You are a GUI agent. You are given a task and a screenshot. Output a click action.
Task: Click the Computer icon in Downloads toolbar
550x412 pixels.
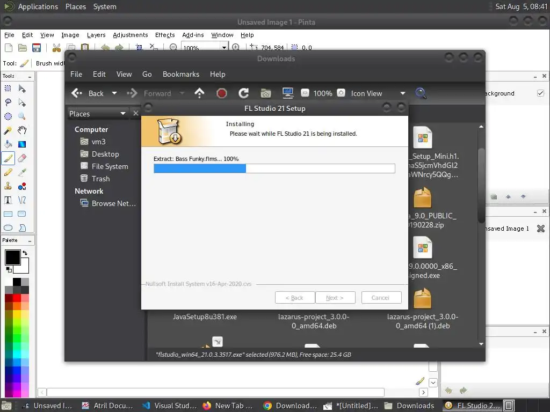(288, 93)
